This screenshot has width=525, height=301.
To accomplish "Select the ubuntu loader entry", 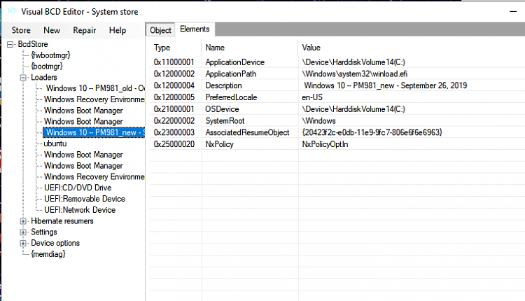I will (x=55, y=143).
